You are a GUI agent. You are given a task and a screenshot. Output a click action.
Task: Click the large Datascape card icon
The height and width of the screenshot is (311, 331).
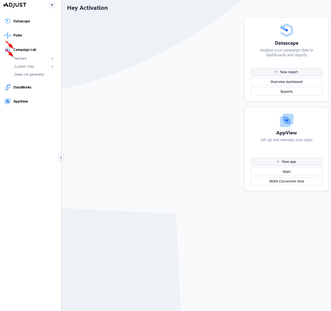pos(287,30)
